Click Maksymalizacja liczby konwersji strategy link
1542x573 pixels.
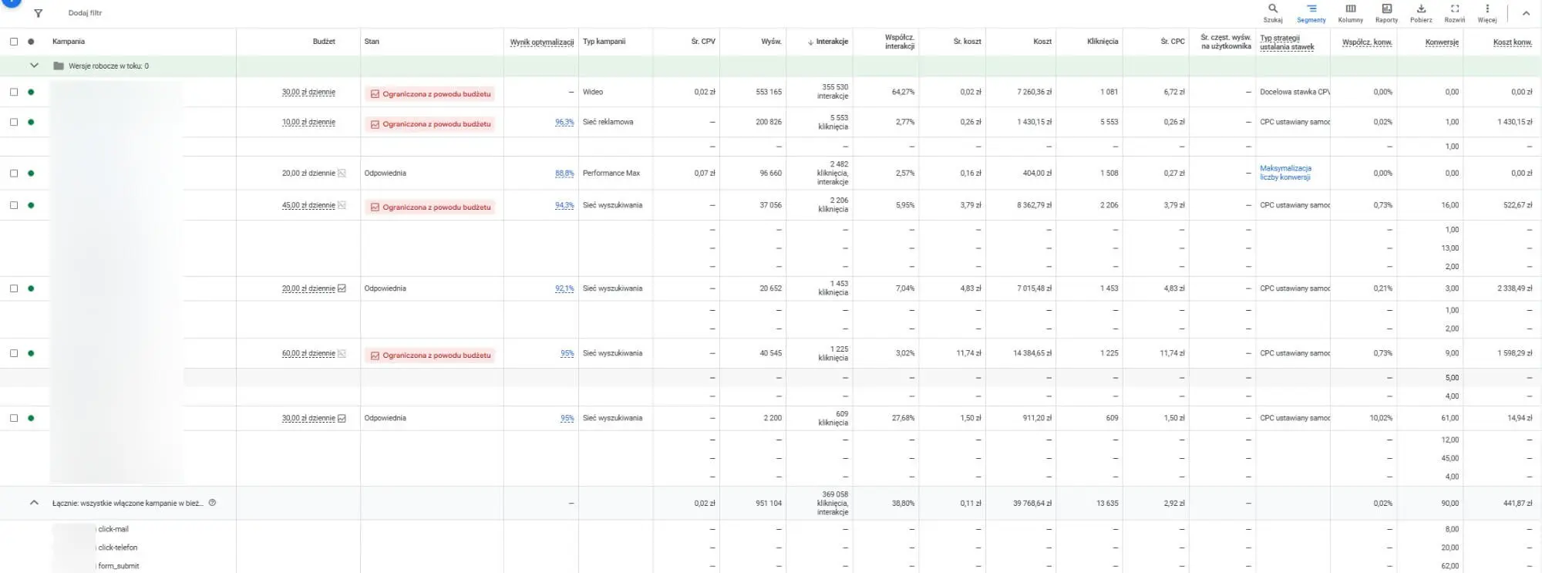(x=1285, y=173)
